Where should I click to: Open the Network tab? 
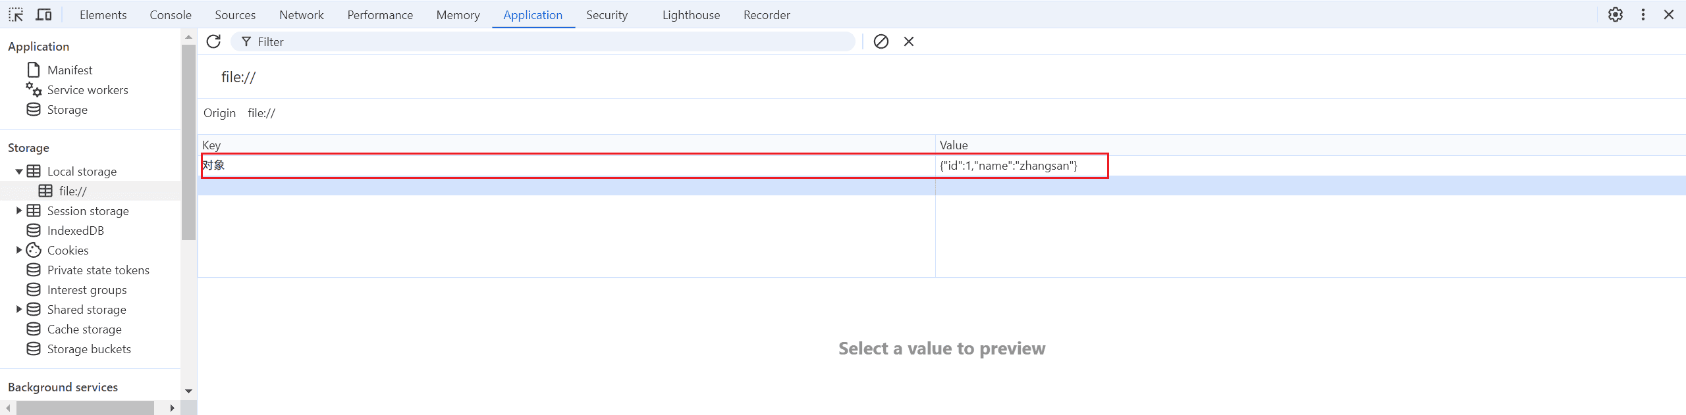point(302,14)
